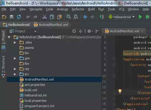Click the Paste toolbar icon
The width and height of the screenshot is (151, 110).
(59, 17)
